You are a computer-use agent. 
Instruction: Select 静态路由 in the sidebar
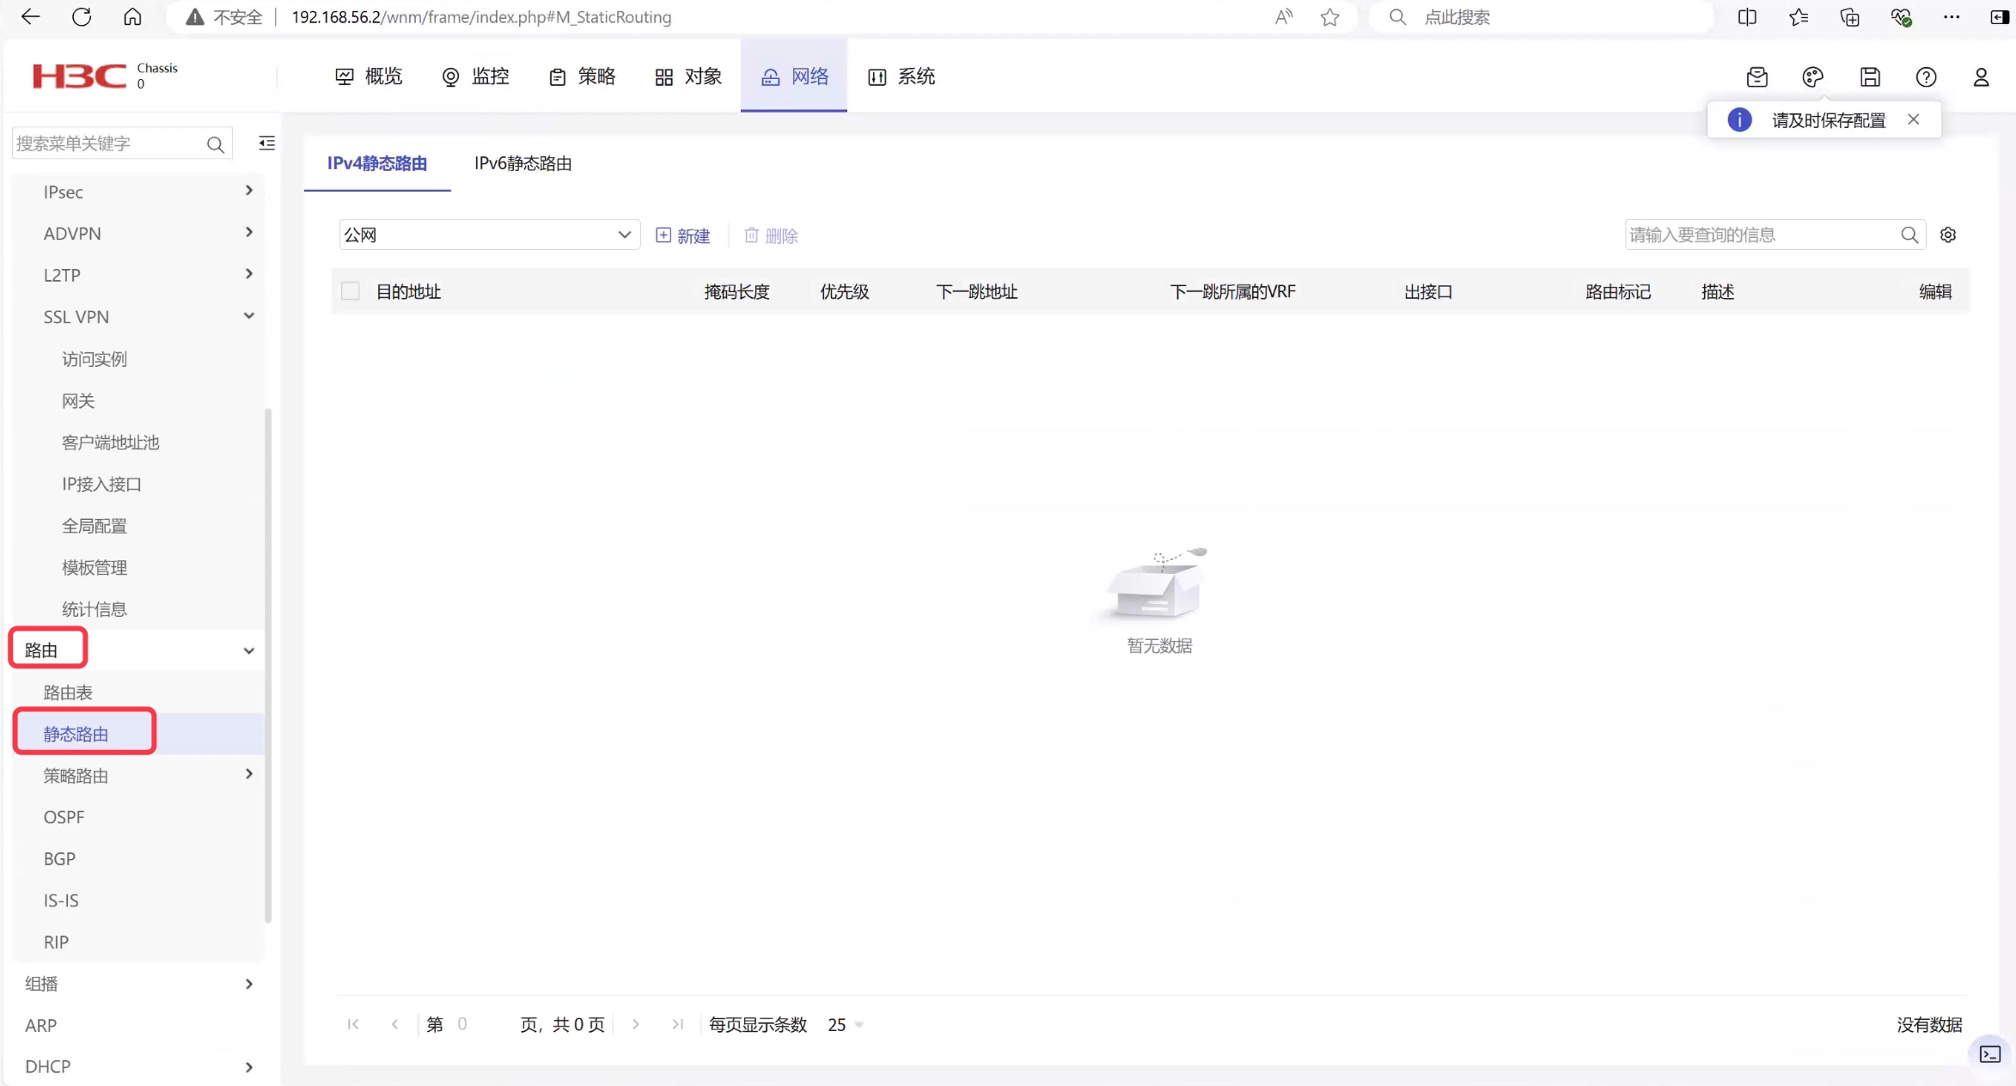[76, 734]
